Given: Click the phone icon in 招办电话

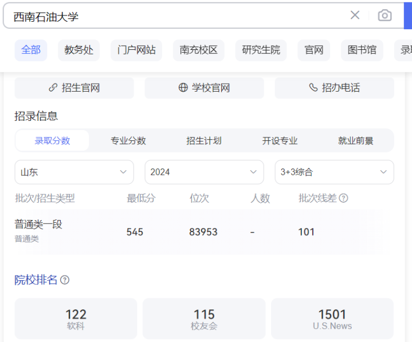Looking at the screenshot, I should click(313, 88).
